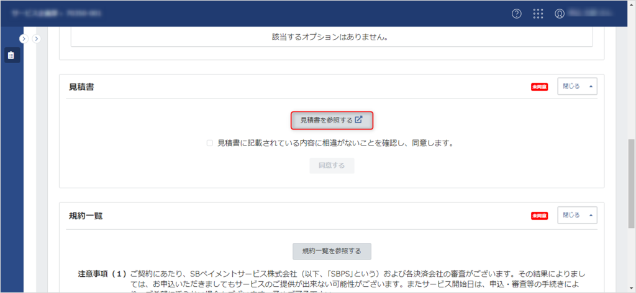Click the blurred service title in header
636x293 pixels.
click(57, 14)
